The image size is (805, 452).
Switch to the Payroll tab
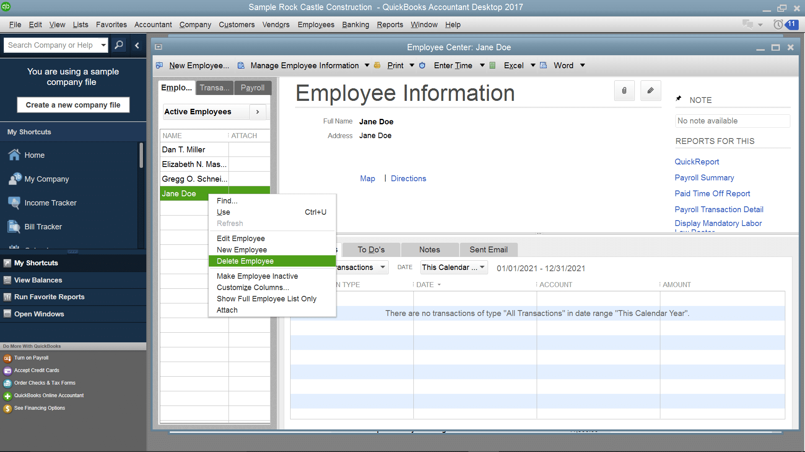coord(252,88)
